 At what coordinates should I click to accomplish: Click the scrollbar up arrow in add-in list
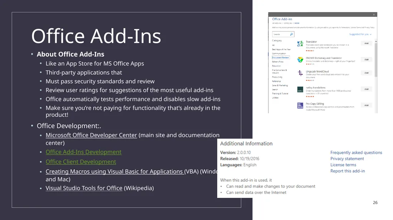click(376, 41)
